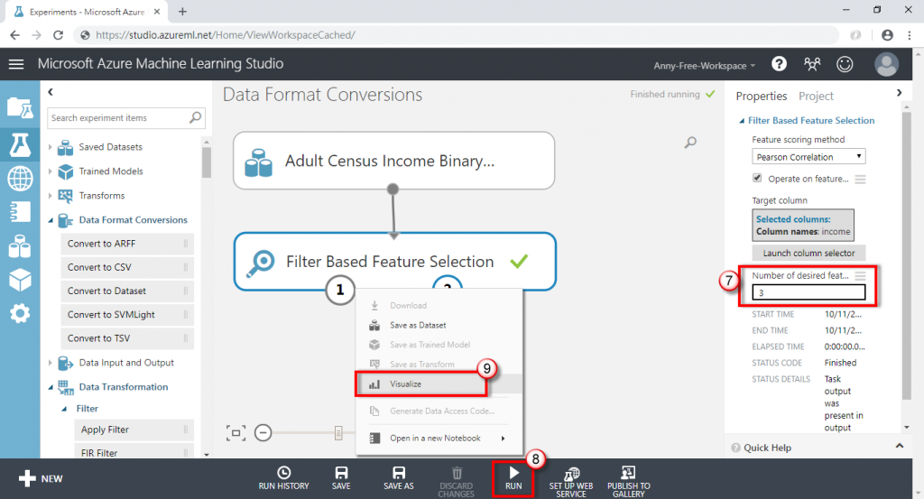Collapse Data Transformation tree node
The image size is (924, 499).
(51, 388)
